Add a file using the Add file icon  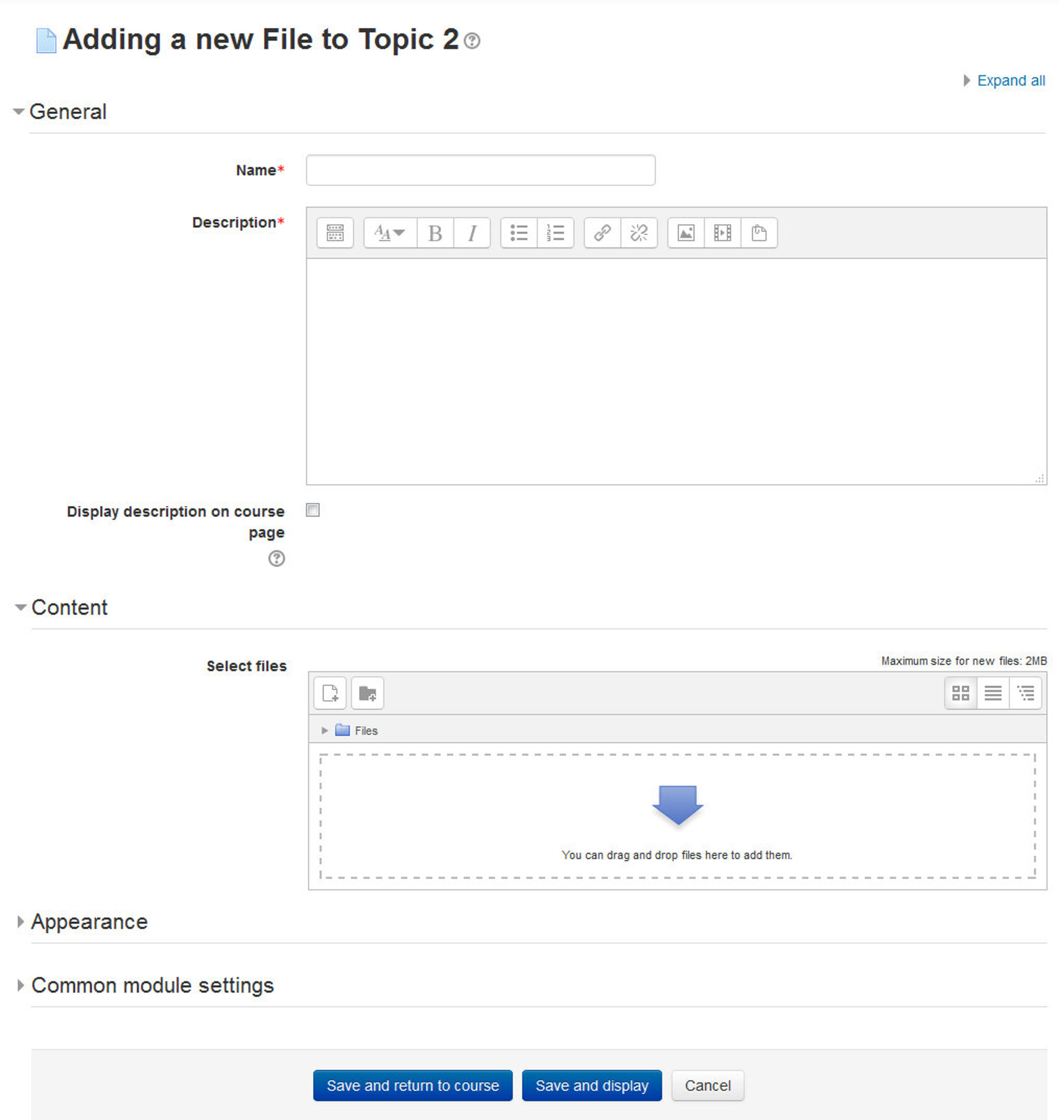coord(330,693)
